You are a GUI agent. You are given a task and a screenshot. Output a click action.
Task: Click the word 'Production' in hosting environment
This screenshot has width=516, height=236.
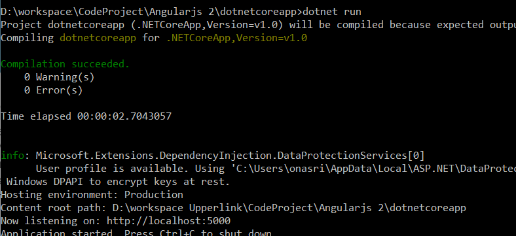[154, 195]
